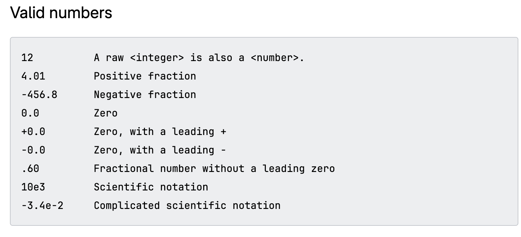Click the +0.0 example value

point(33,132)
